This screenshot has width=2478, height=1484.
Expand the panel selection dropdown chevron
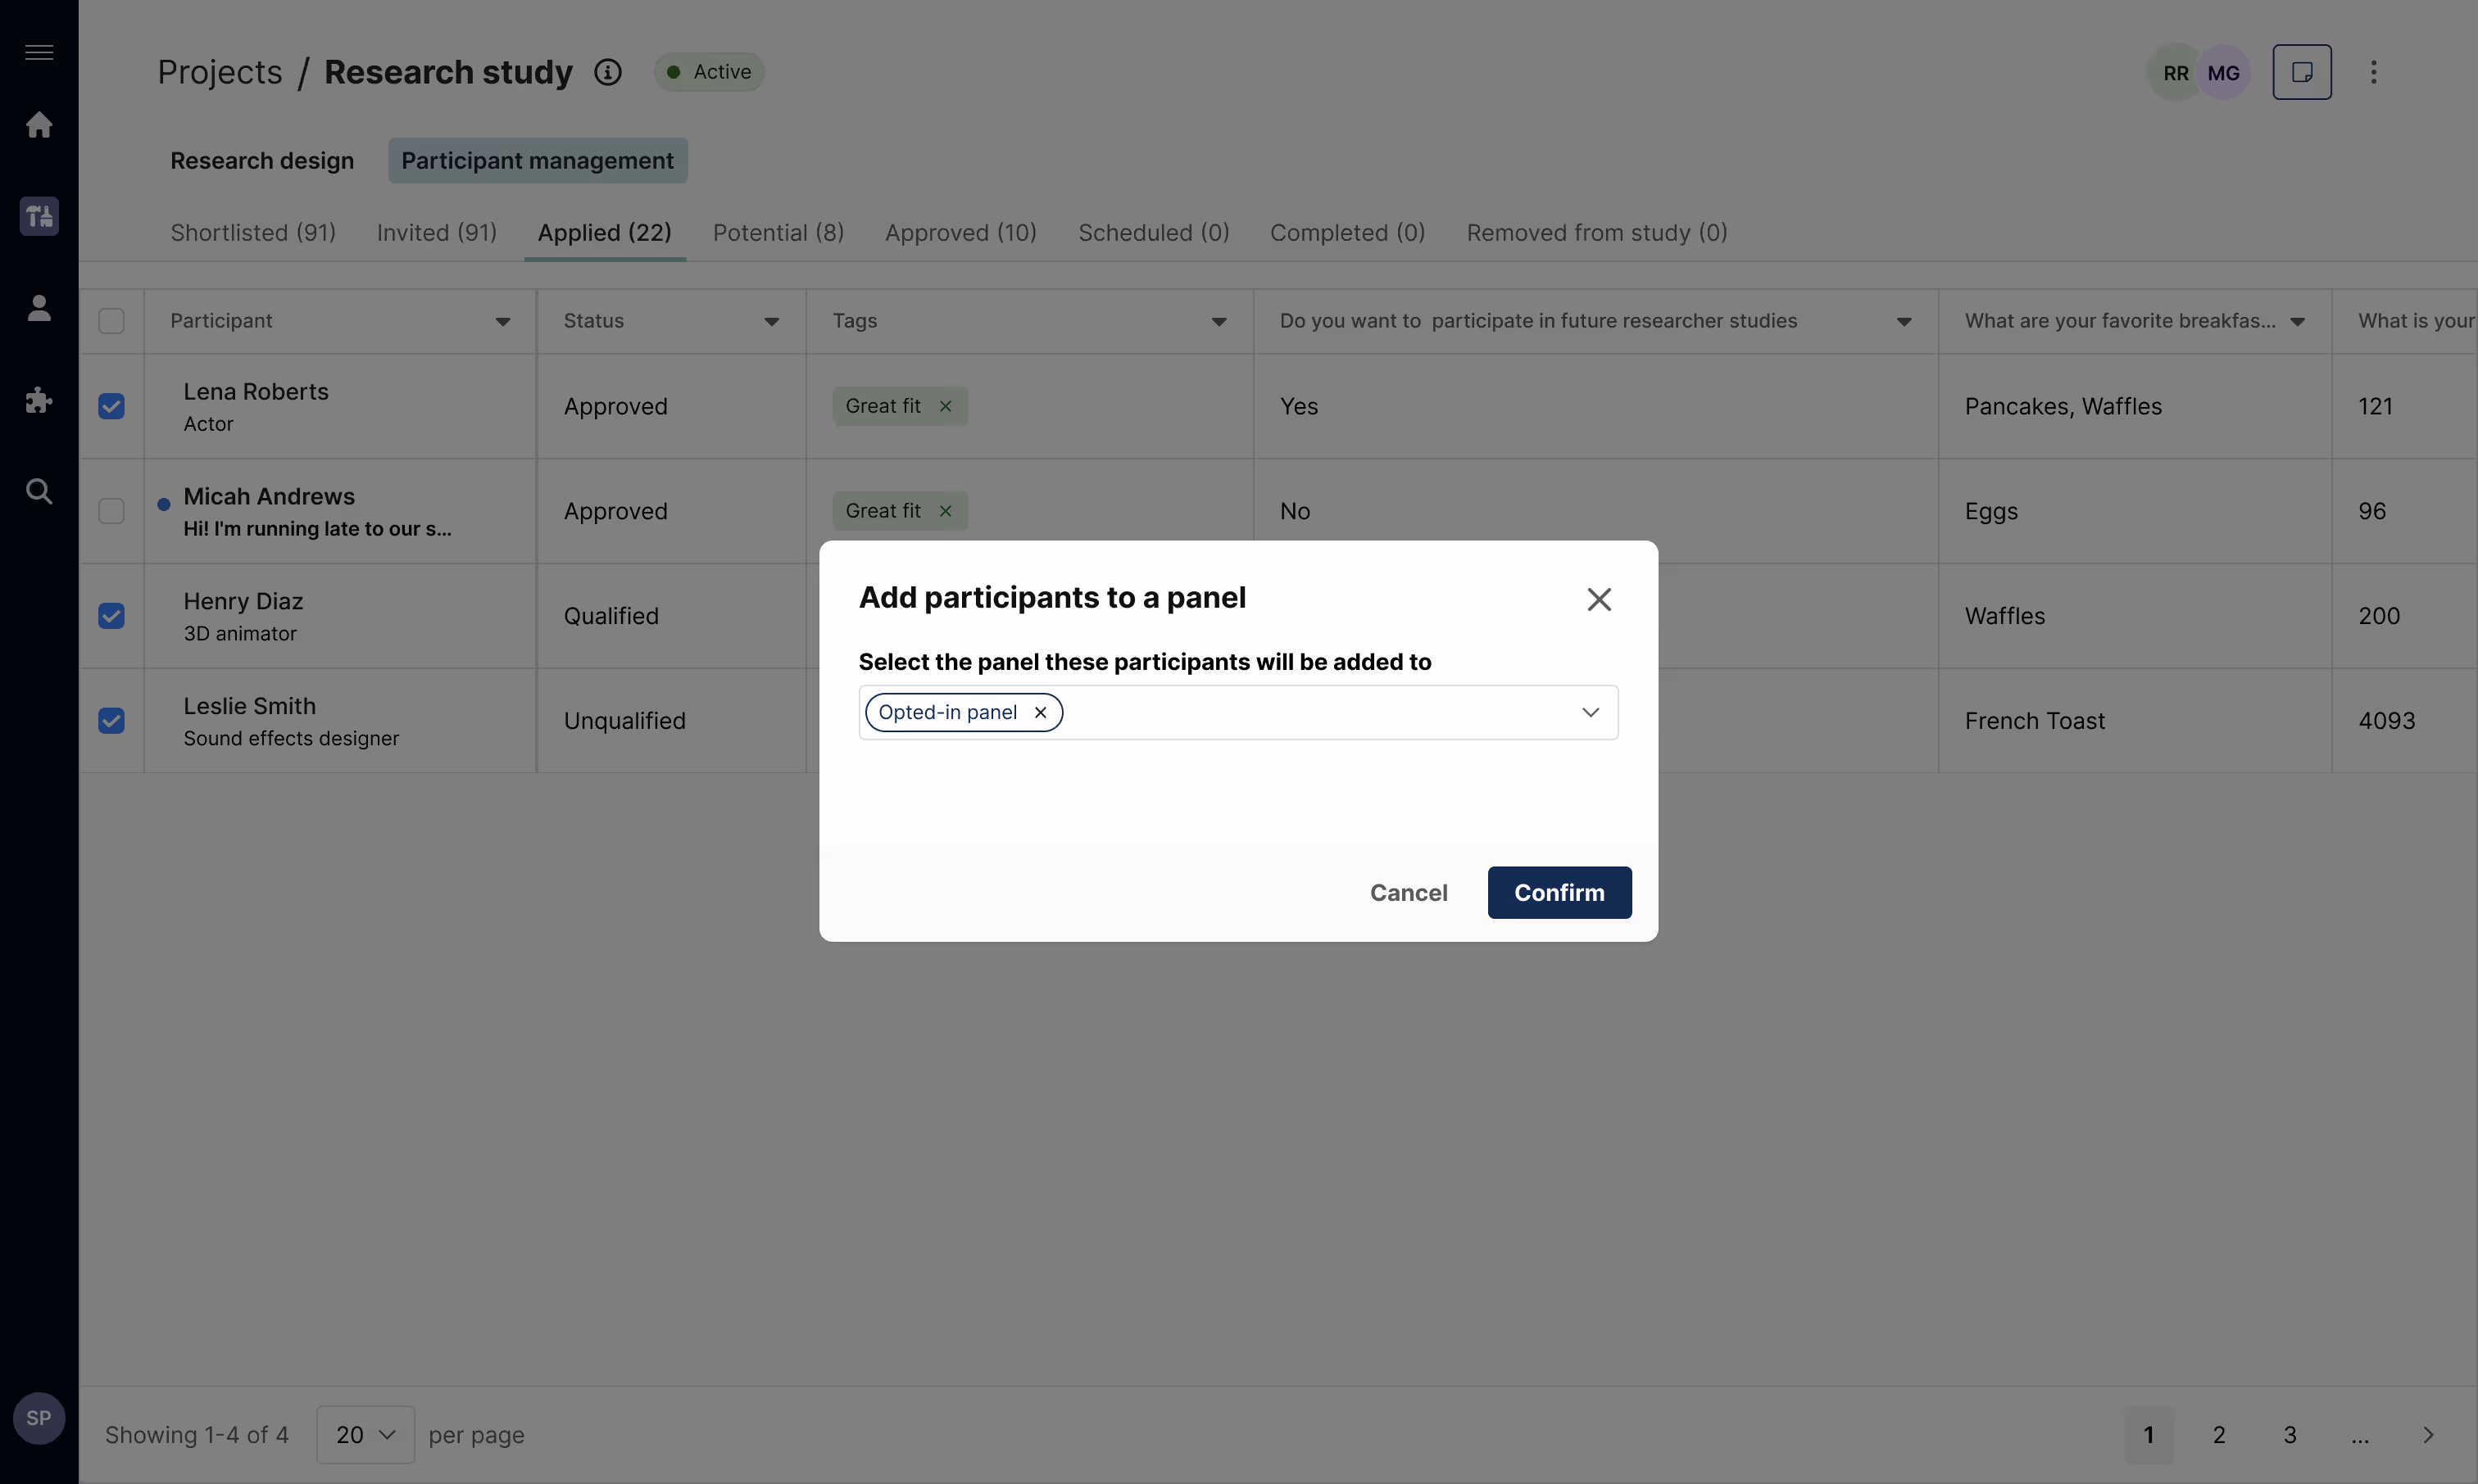point(1590,712)
